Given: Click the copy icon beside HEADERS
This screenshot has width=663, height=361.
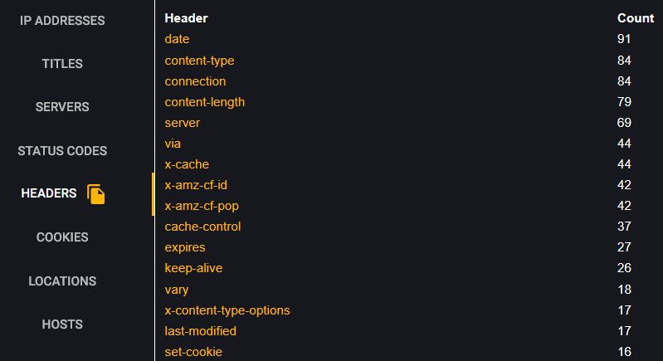Looking at the screenshot, I should tap(96, 194).
